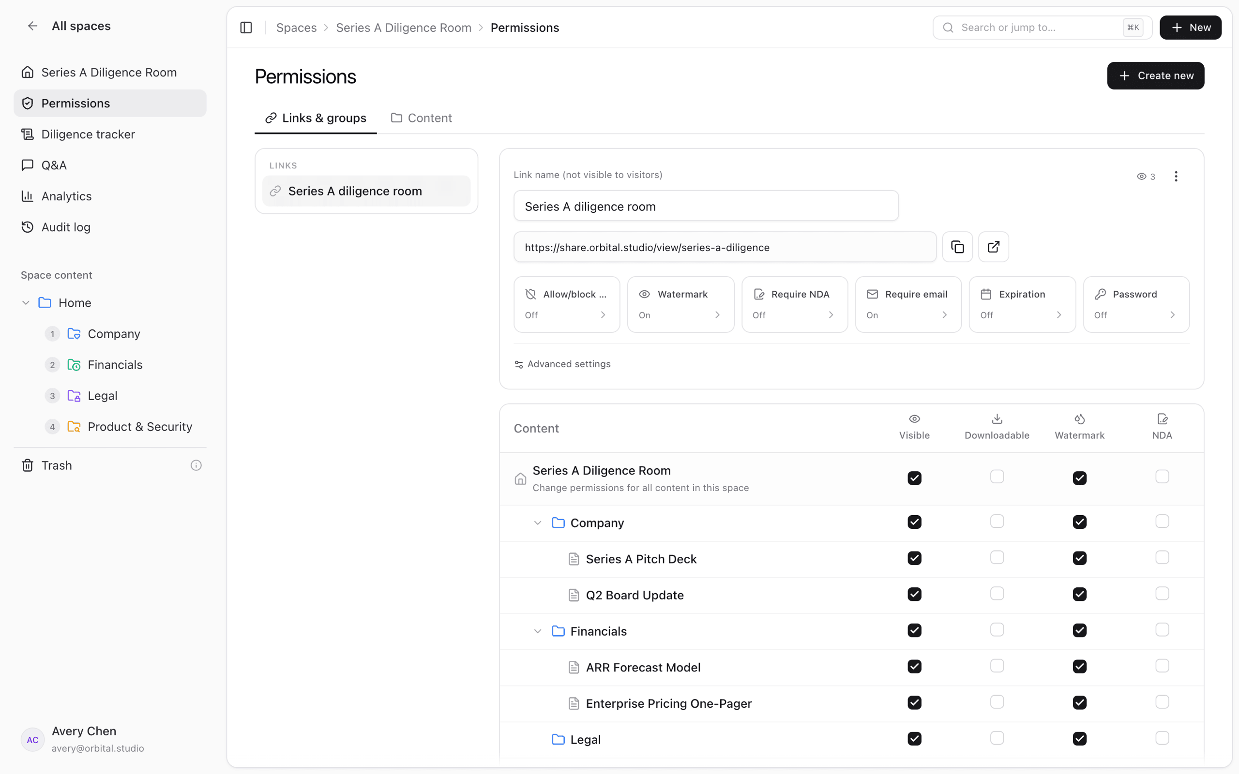Open Trash in sidebar
1239x774 pixels.
[x=110, y=465]
